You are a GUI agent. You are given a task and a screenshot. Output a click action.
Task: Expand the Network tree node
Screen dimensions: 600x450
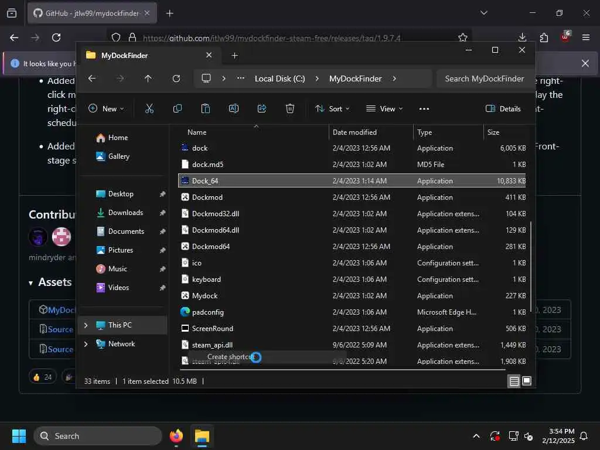86,343
